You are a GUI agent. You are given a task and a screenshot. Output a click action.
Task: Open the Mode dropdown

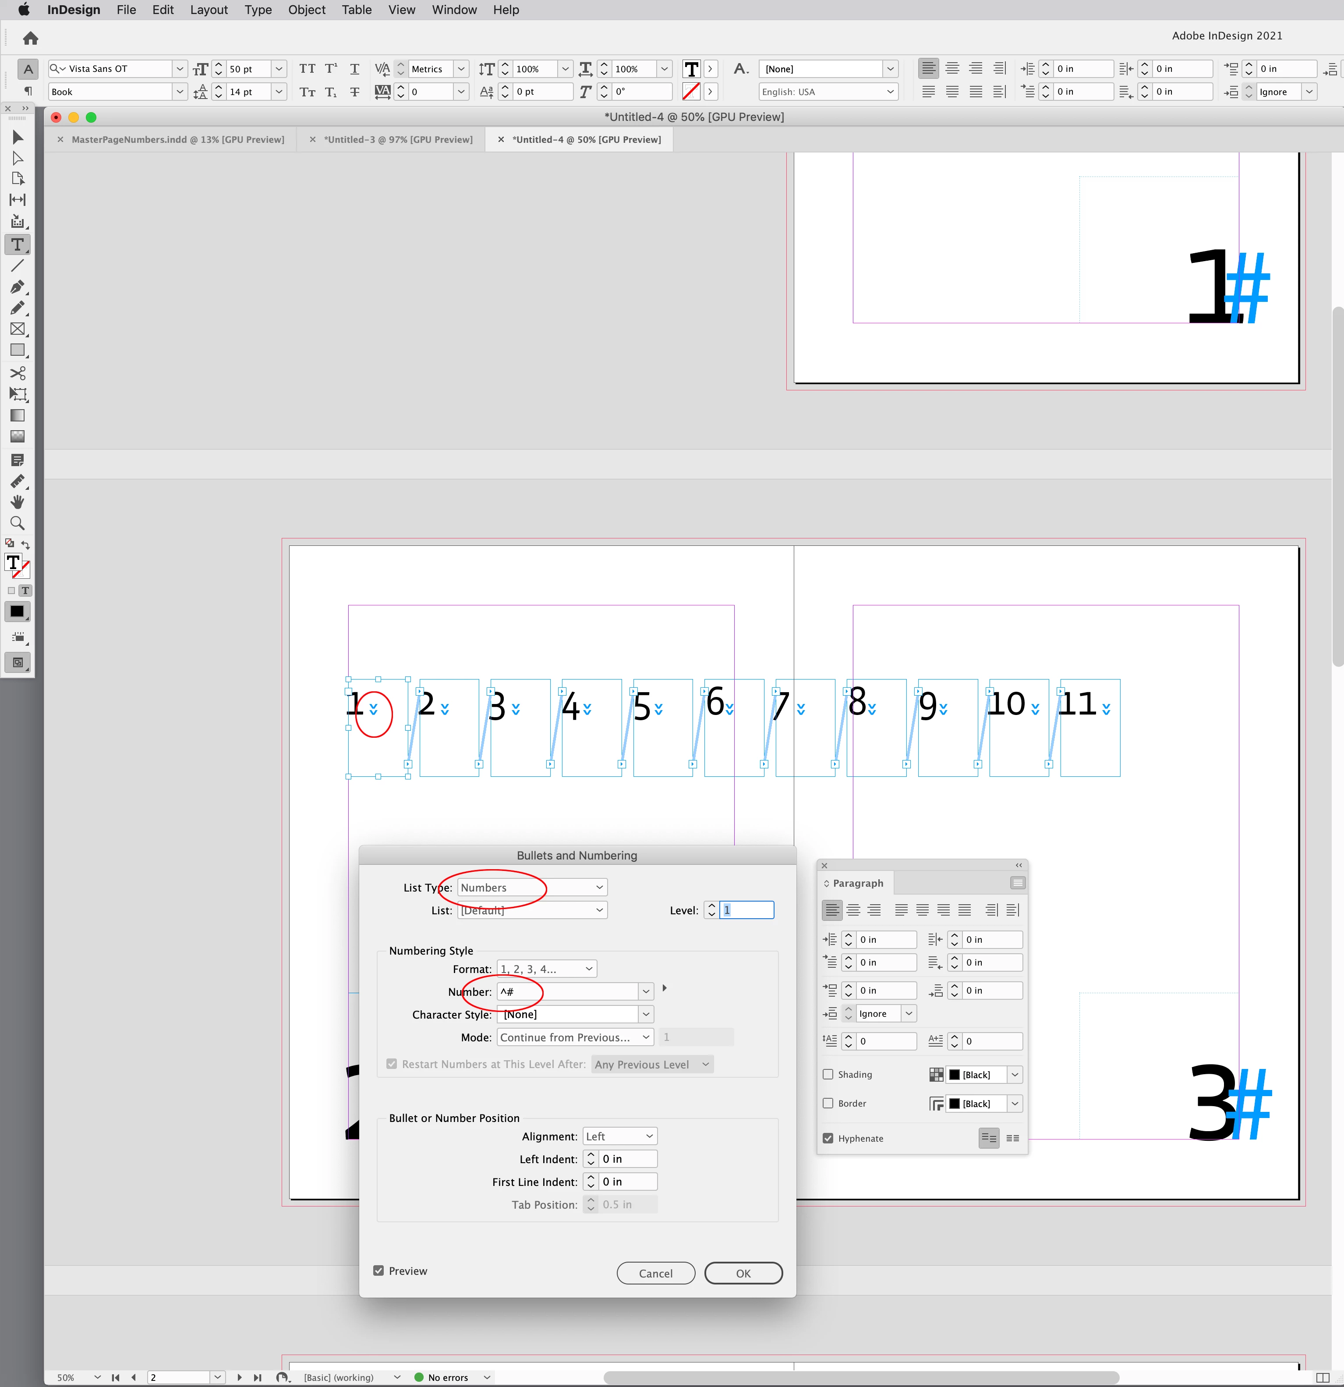[575, 1037]
